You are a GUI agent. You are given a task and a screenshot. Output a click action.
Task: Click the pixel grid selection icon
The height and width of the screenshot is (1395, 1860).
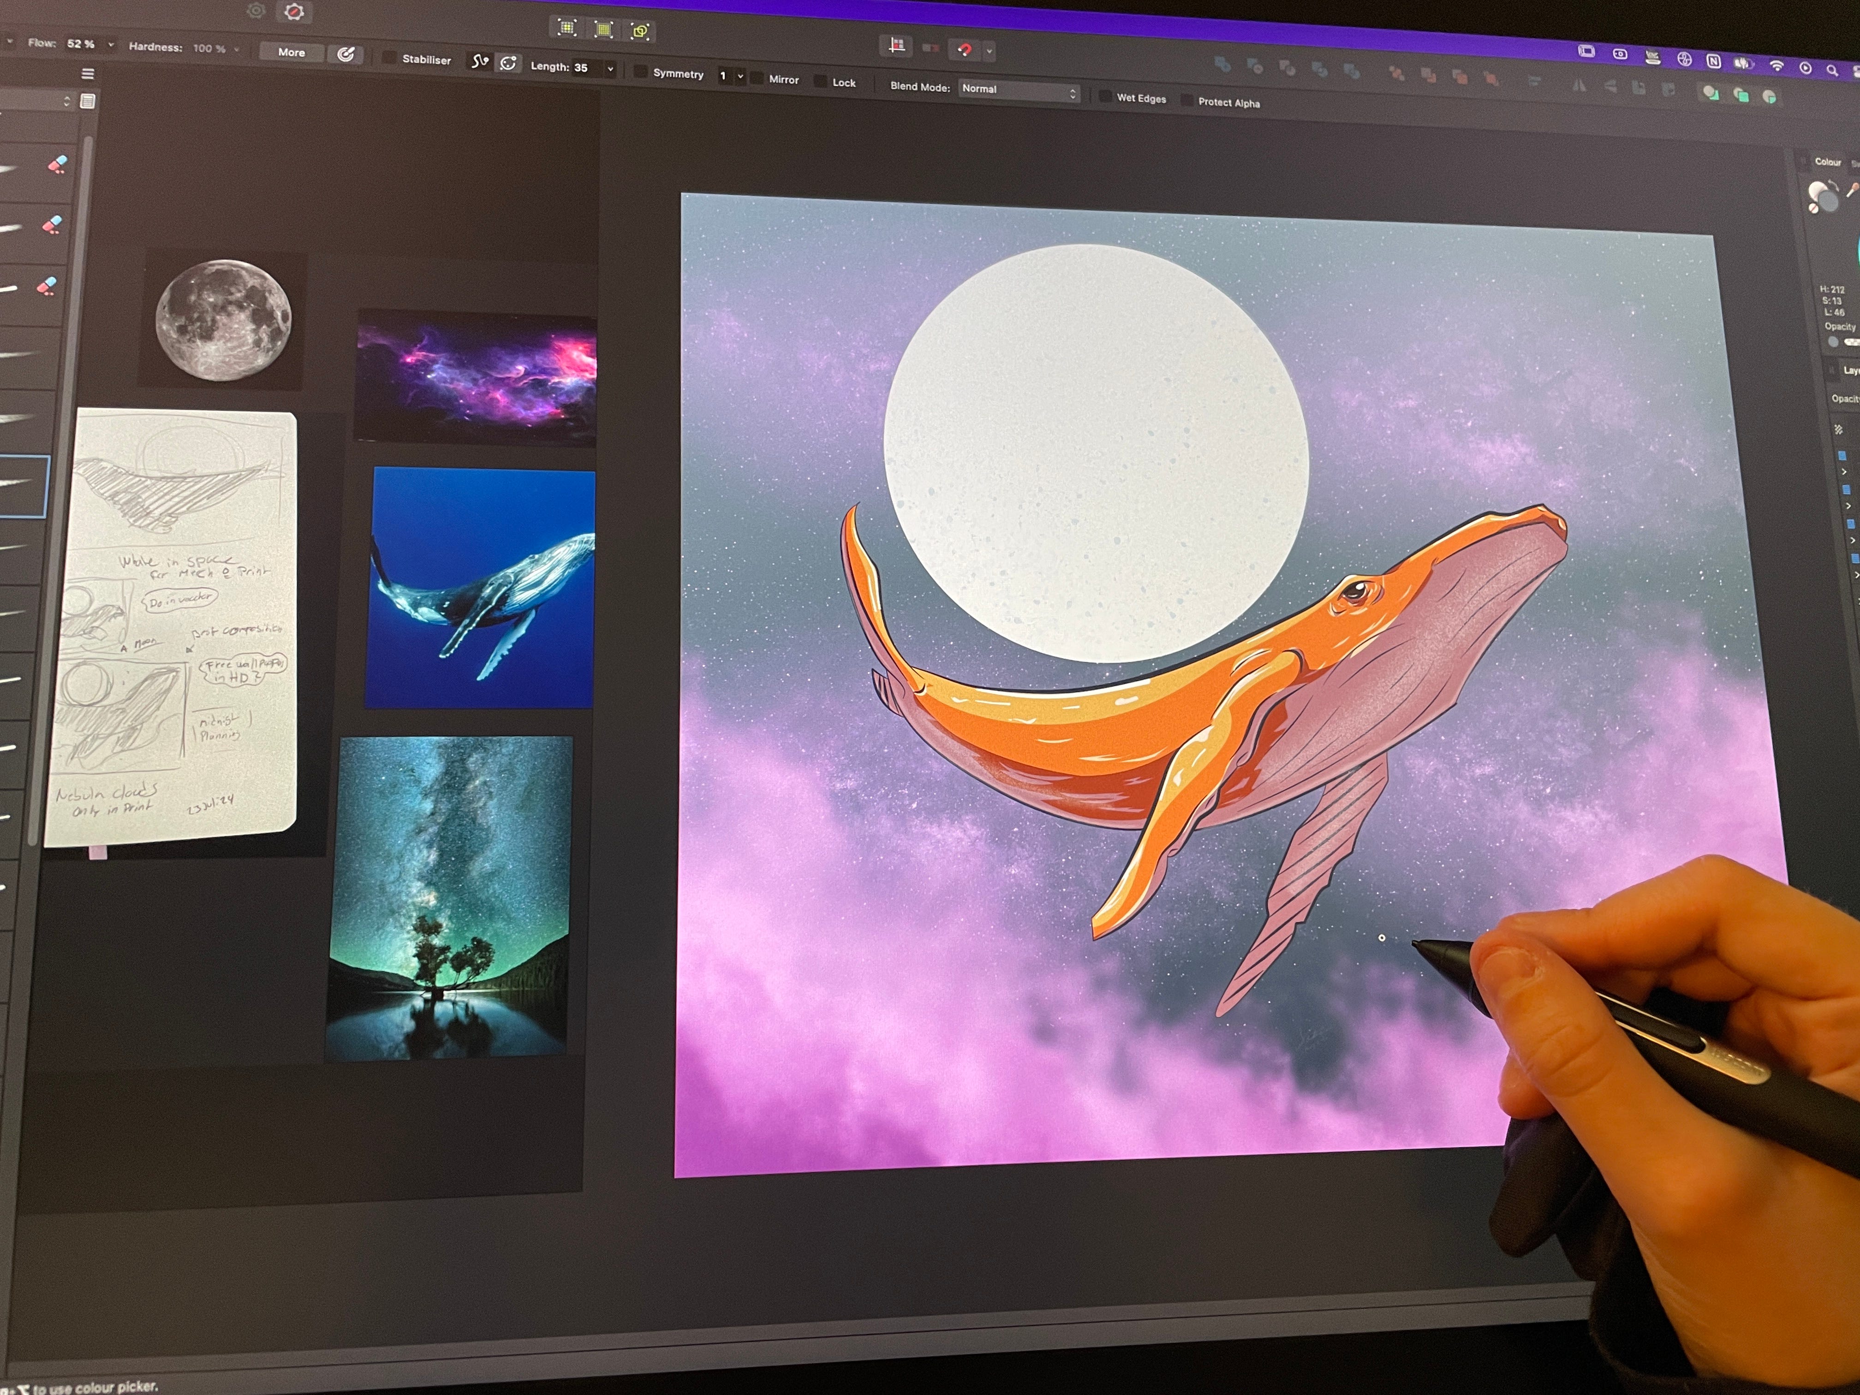(x=567, y=28)
